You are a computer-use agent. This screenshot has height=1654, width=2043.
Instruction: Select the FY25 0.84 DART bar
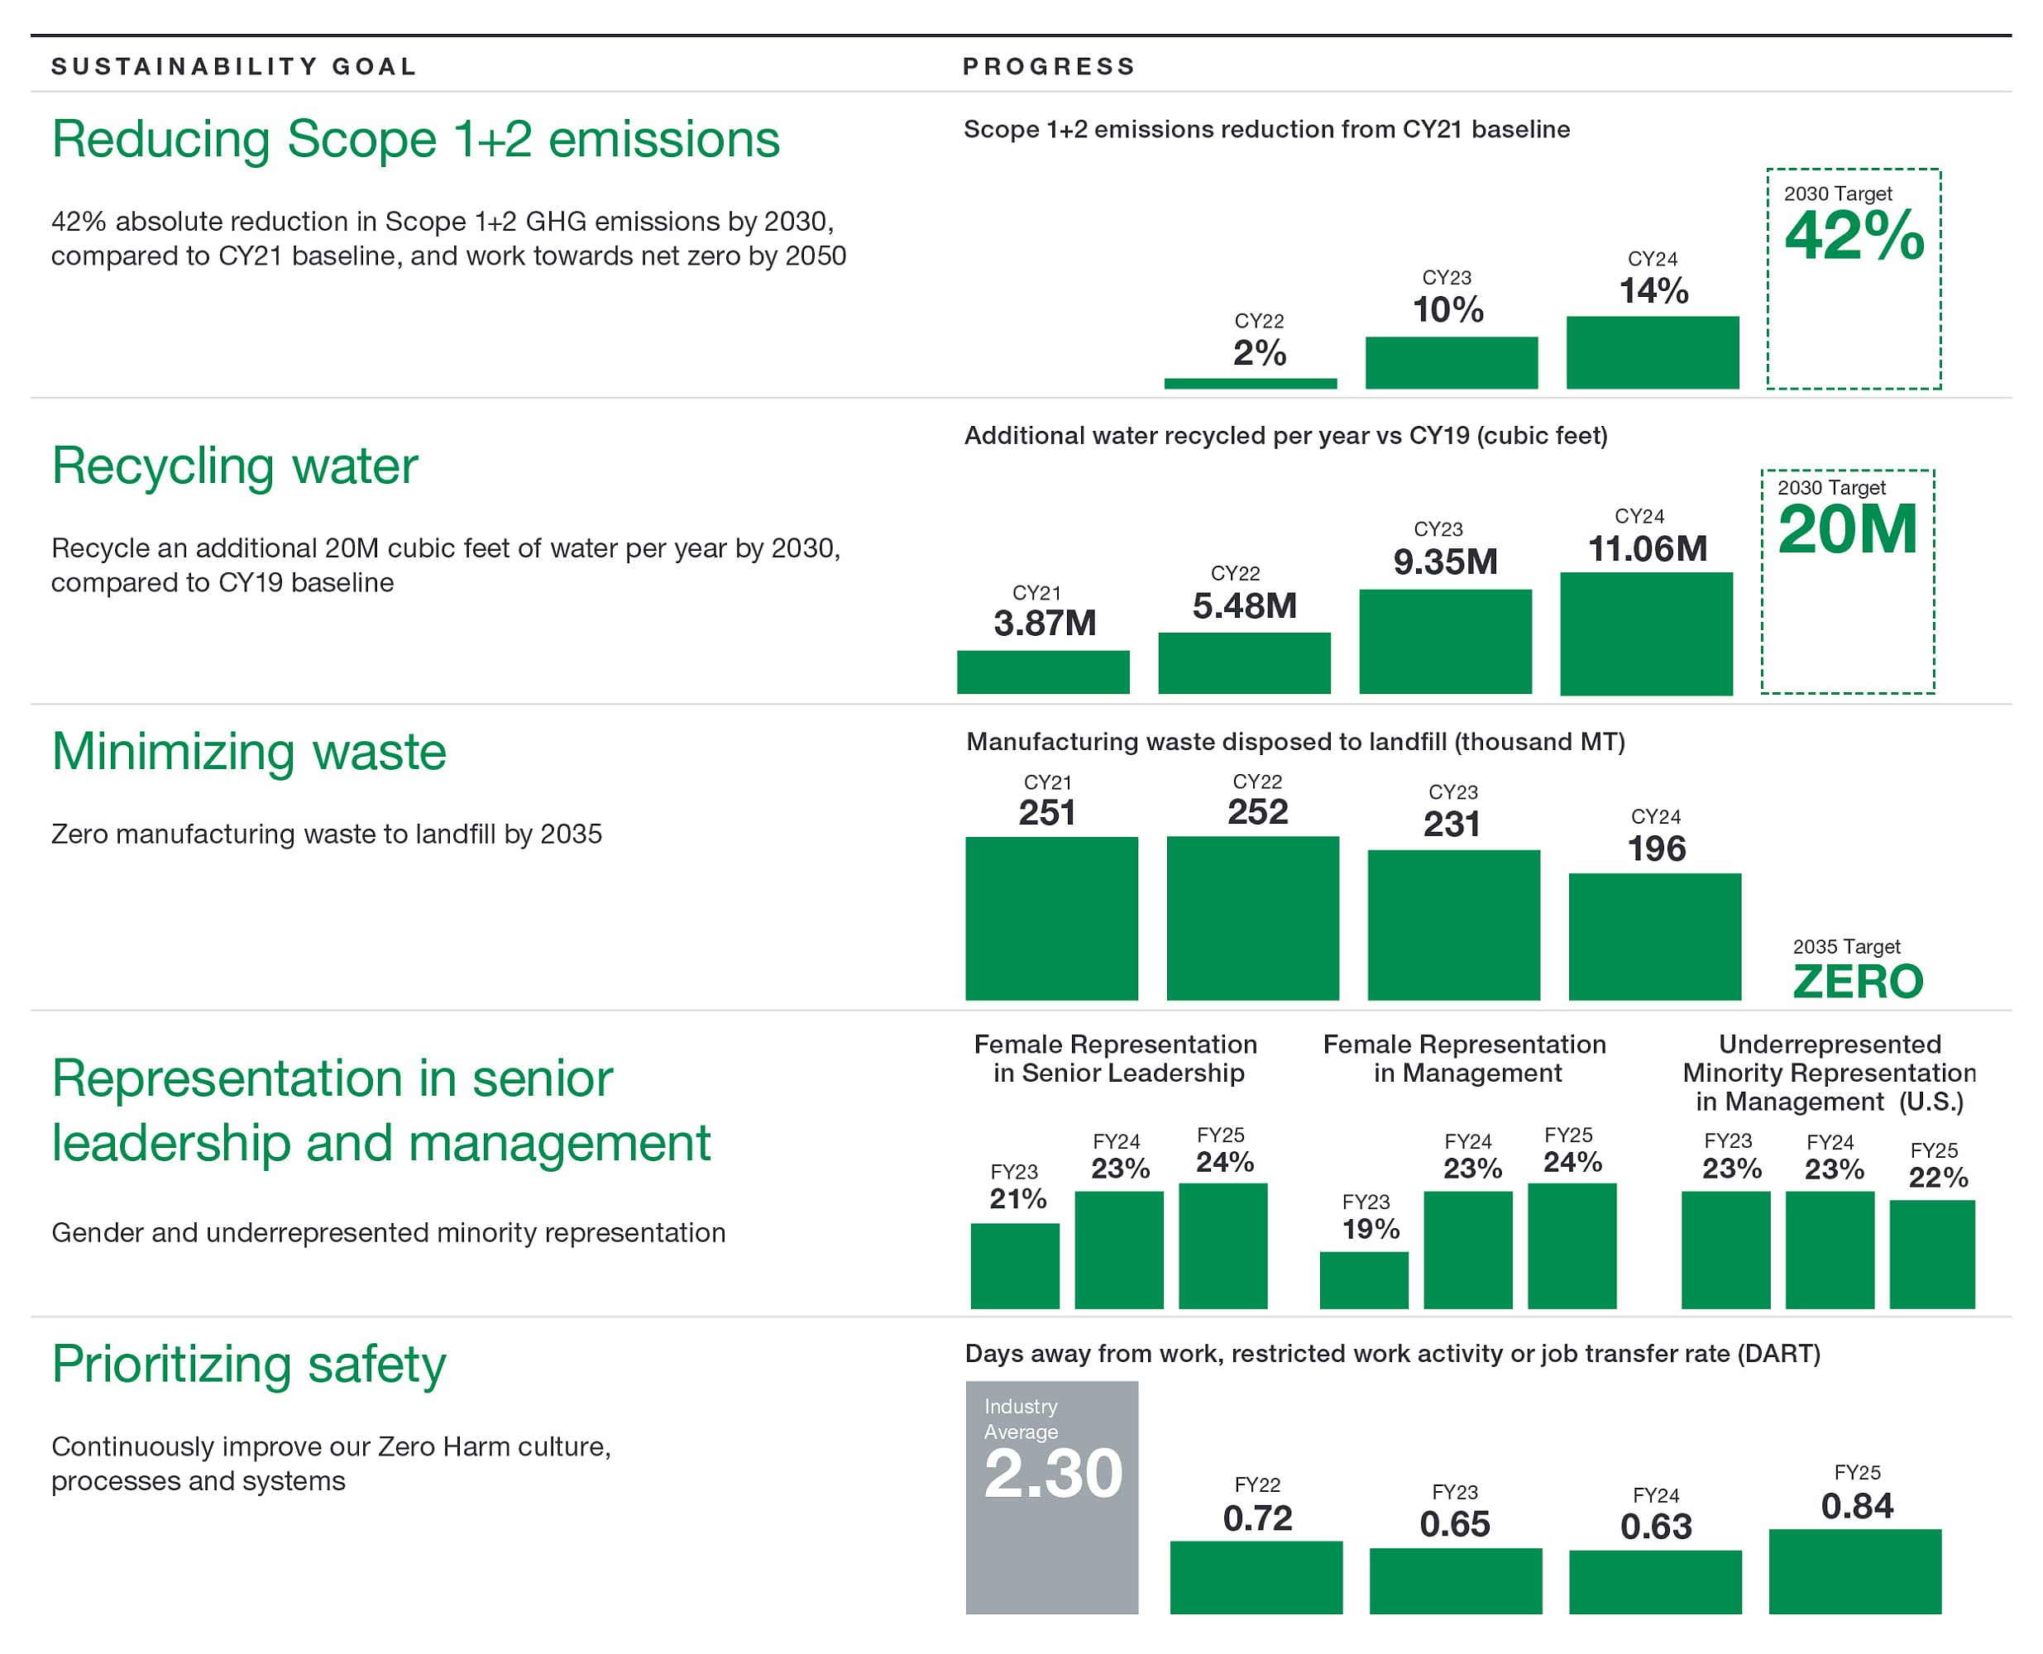click(x=1854, y=1571)
